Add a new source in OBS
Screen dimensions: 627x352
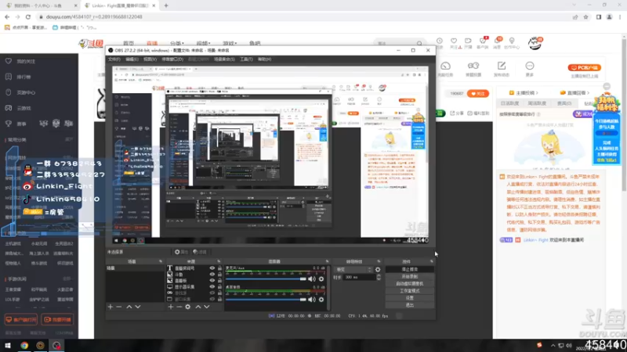click(x=171, y=307)
